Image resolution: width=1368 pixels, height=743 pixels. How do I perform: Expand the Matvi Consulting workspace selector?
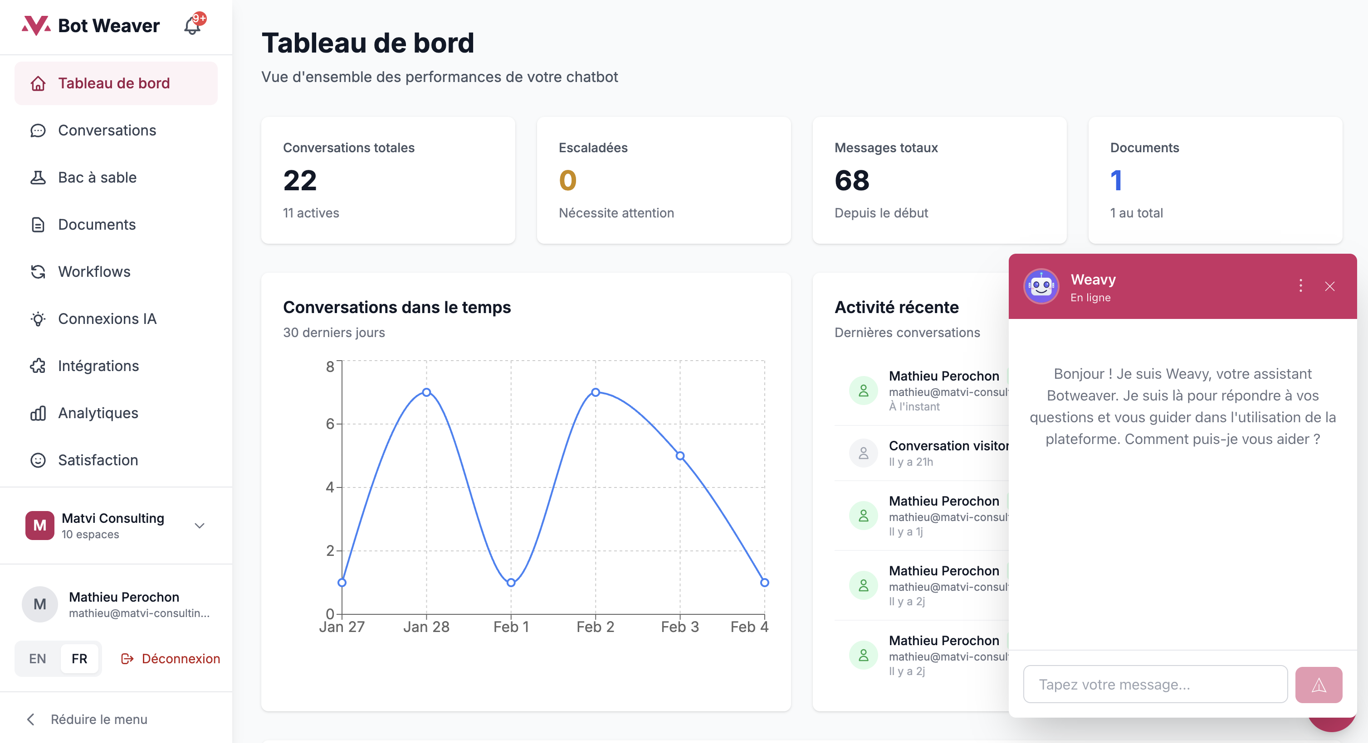tap(199, 526)
